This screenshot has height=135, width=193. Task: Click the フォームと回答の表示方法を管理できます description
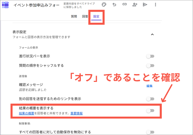coord(41,37)
